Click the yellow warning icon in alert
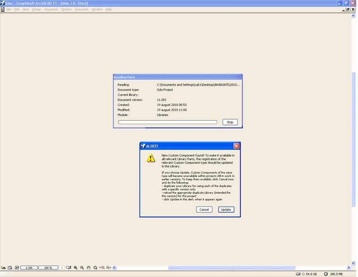Image resolution: width=358 pixels, height=277 pixels. [150, 158]
